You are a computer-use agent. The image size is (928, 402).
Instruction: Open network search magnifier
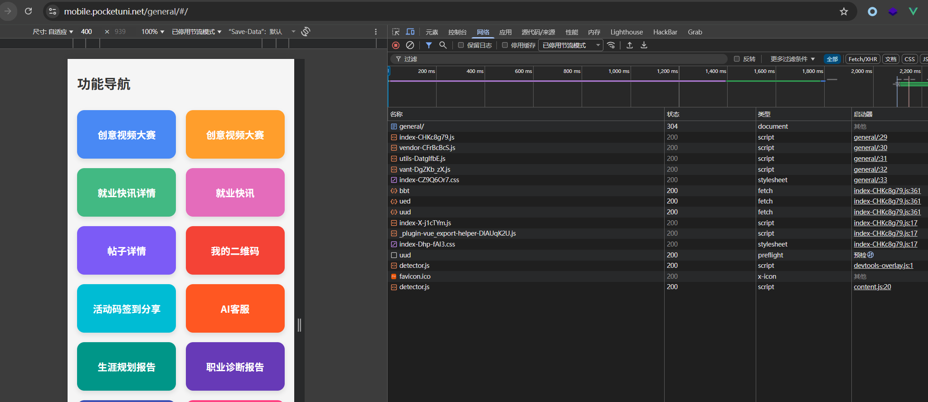pos(443,45)
